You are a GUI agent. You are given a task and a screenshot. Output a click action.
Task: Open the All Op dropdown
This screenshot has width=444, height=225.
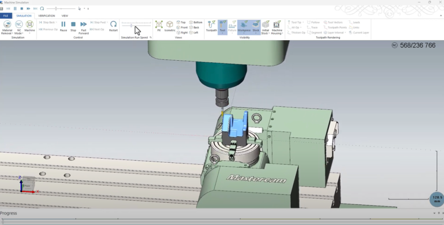pos(301,28)
